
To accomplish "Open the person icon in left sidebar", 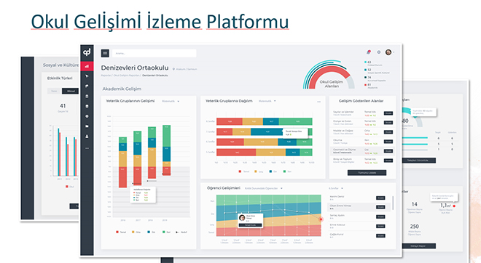I will pyautogui.click(x=87, y=137).
